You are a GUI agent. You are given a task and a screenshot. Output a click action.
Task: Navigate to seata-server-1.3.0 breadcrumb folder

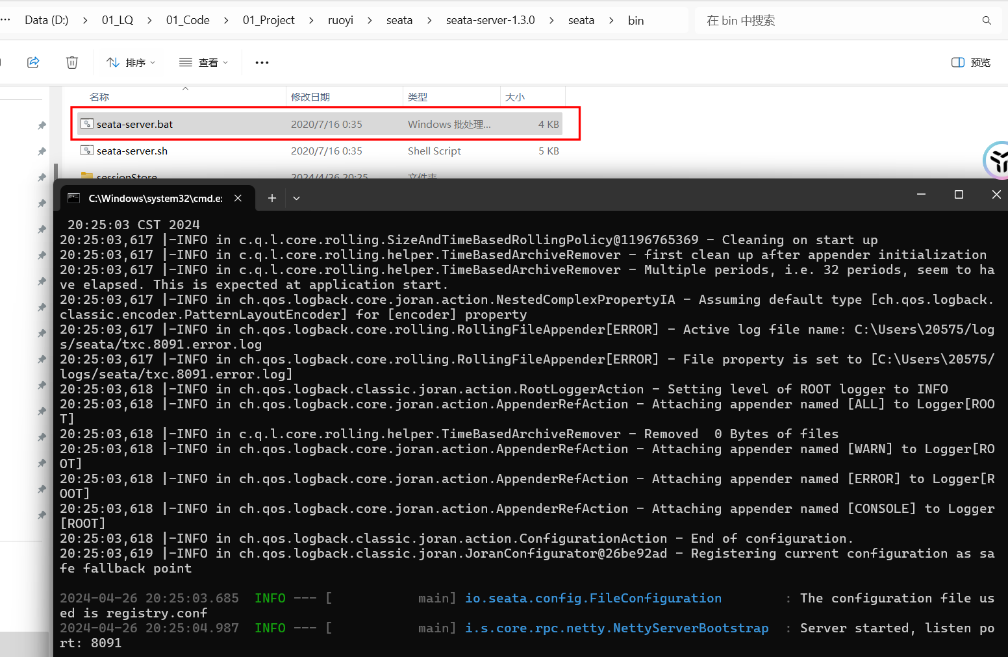tap(490, 20)
